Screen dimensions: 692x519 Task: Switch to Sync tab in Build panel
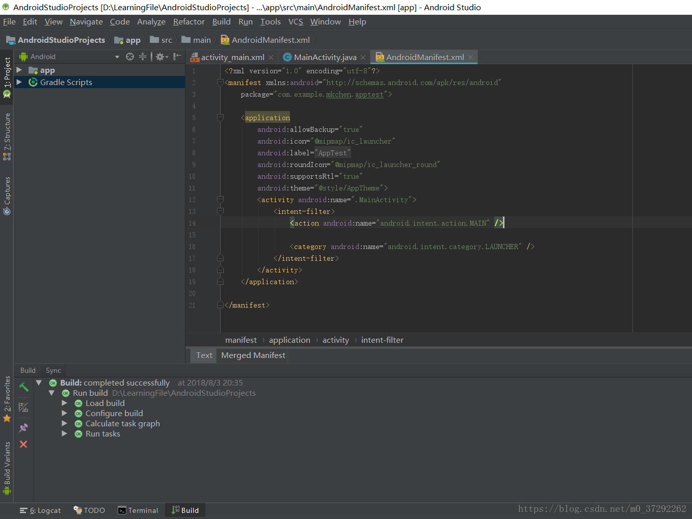click(53, 370)
